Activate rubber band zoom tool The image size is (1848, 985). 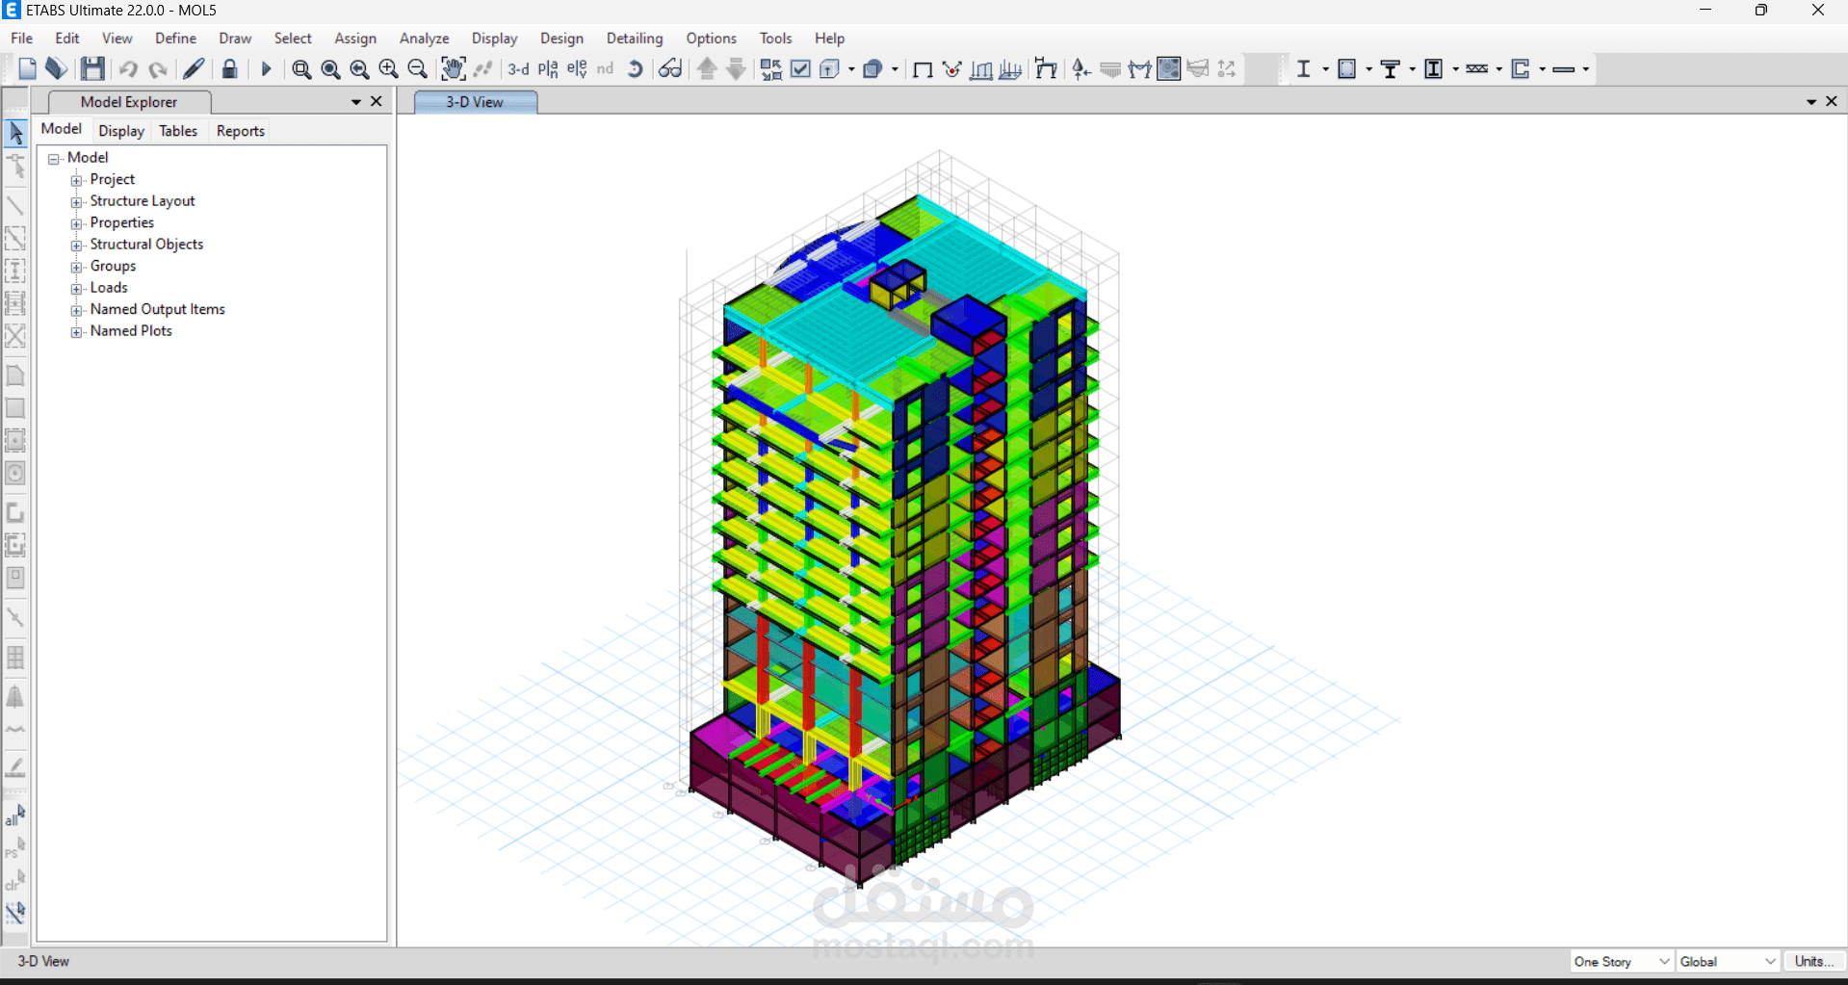coord(301,68)
